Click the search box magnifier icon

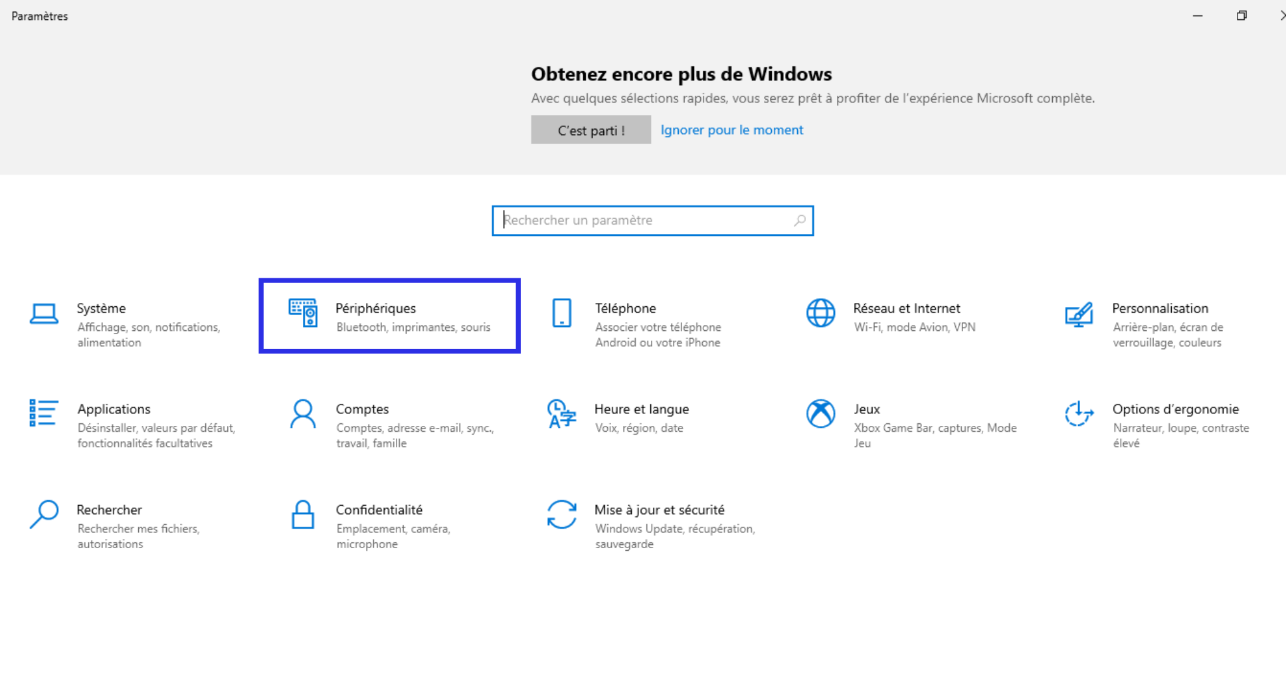point(800,220)
